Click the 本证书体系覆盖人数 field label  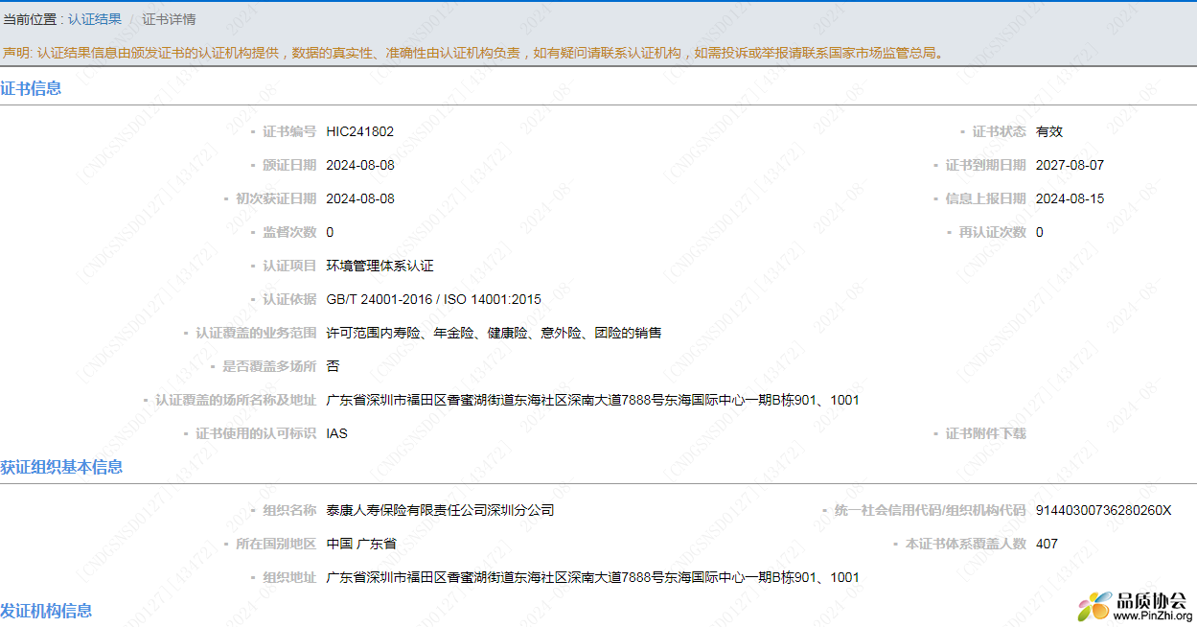tap(965, 544)
